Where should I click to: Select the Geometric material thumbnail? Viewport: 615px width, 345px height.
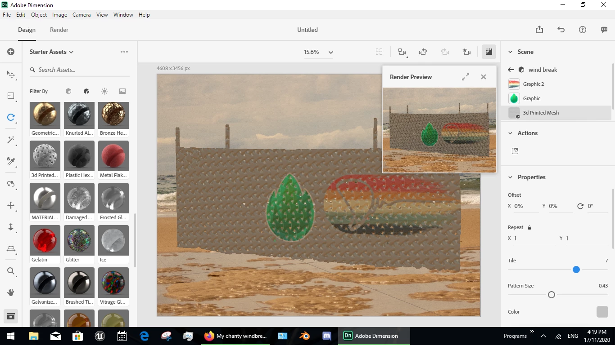tap(45, 115)
